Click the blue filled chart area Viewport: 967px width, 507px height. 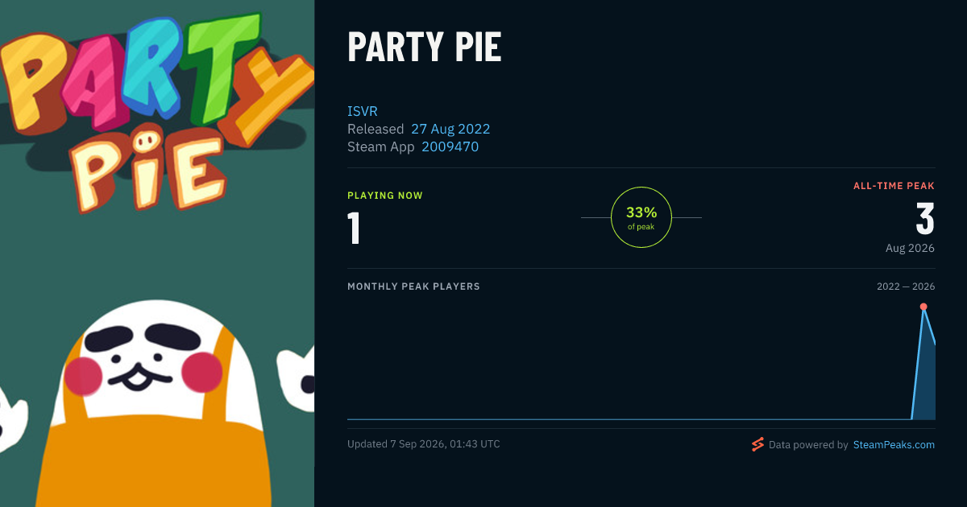click(927, 378)
